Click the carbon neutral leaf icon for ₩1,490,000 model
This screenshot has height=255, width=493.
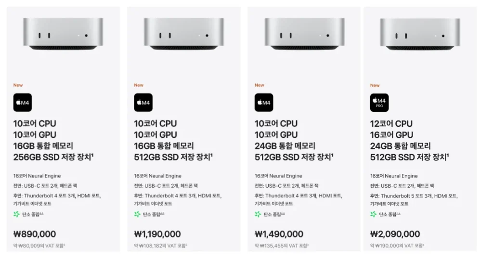(x=258, y=214)
